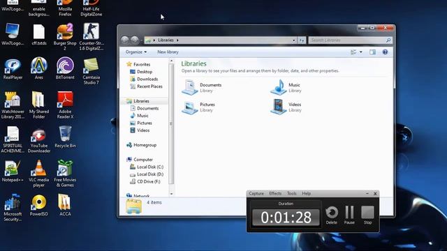Viewport: 447px width, 251px height.
Task: Refresh the Libraries address bar
Action: coord(302,40)
